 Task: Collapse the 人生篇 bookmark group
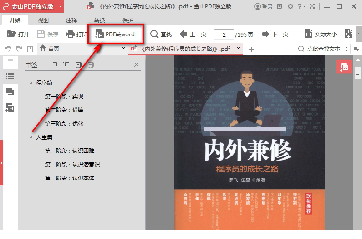tap(31, 137)
